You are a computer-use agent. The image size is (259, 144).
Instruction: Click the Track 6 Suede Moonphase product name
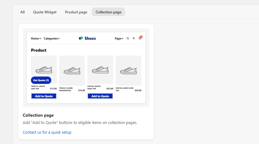point(66,89)
